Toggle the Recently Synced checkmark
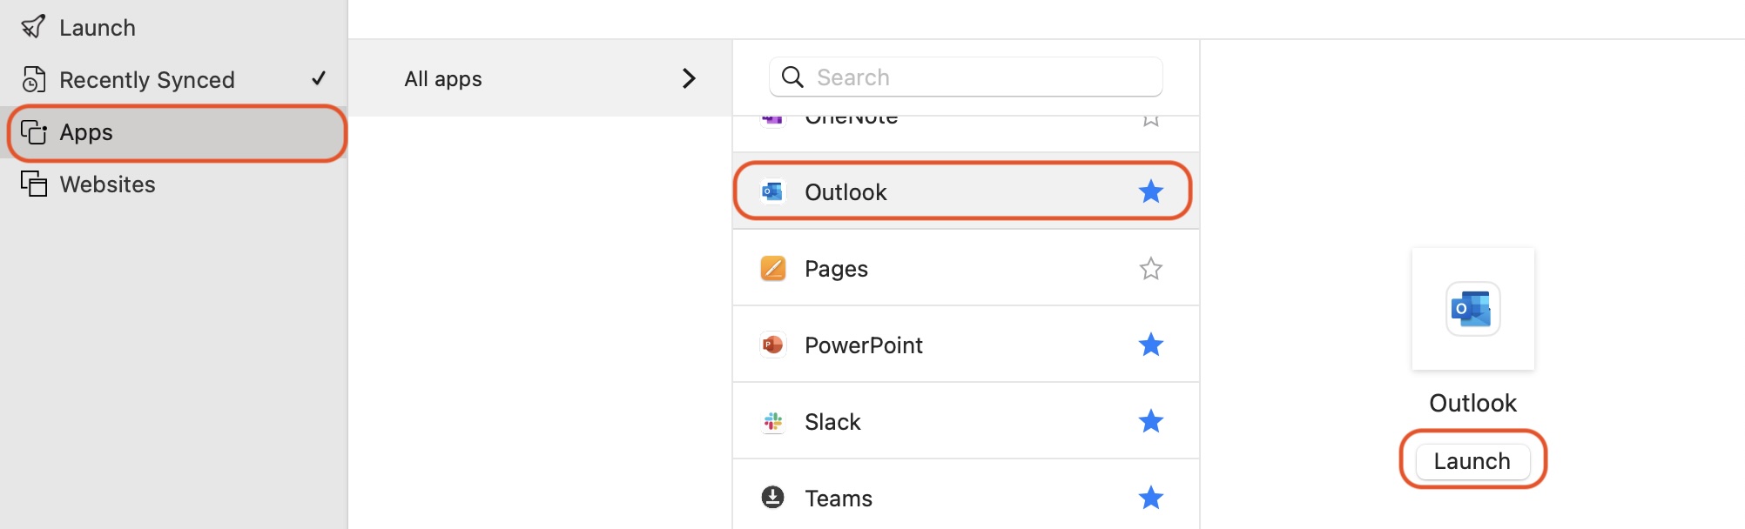 319,78
